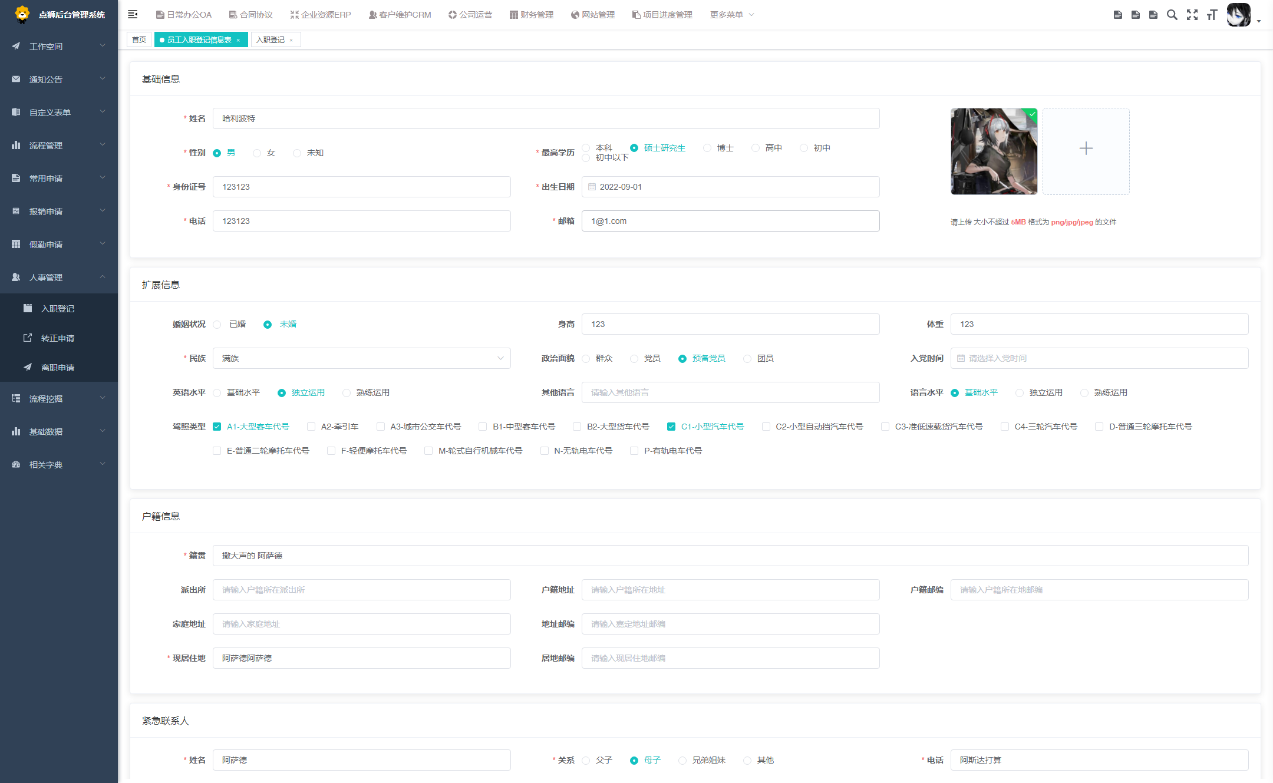This screenshot has width=1273, height=783.
Task: Check the A2-牵引车 license checkbox
Action: (x=311, y=427)
